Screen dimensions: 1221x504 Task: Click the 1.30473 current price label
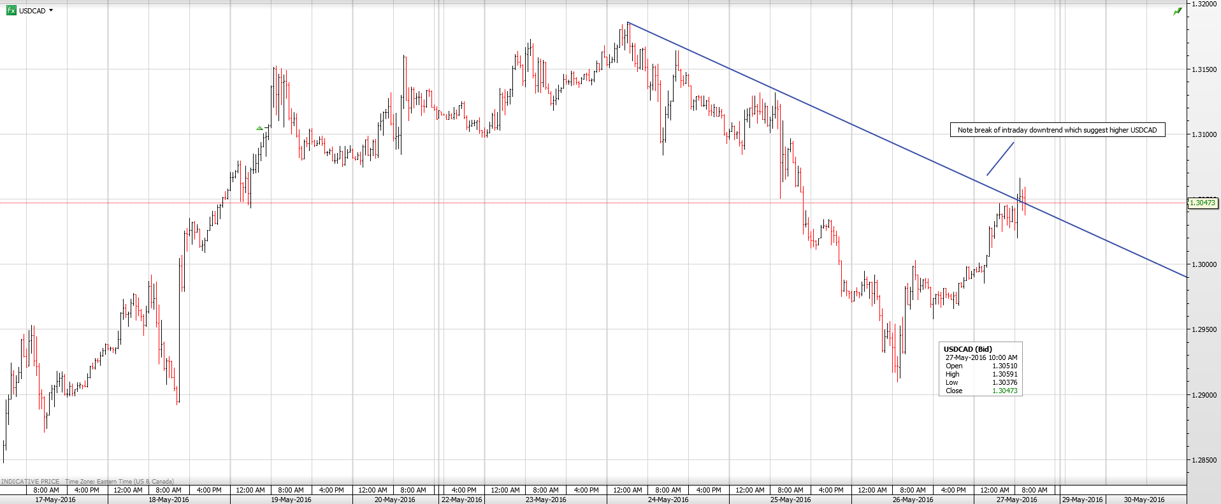coord(1202,203)
